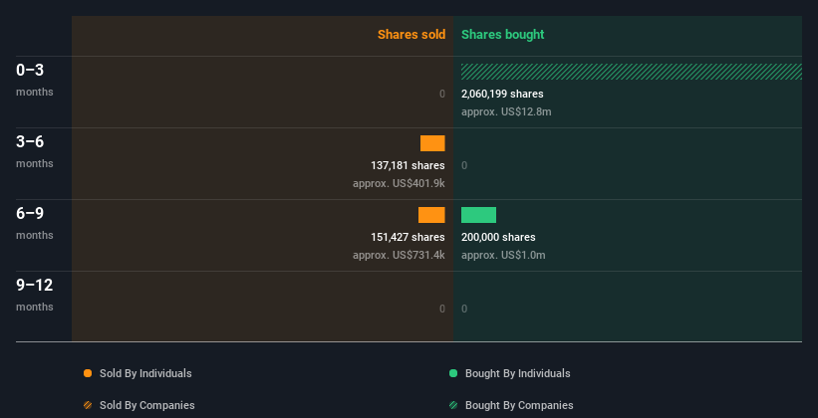
Task: Click the approx. US$401.9k value
Action: coord(399,183)
